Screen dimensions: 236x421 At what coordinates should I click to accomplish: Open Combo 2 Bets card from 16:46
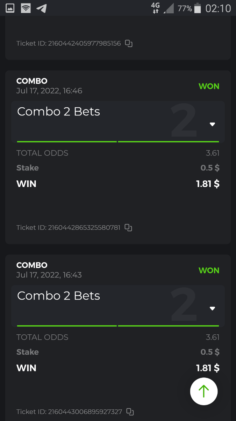(x=118, y=121)
